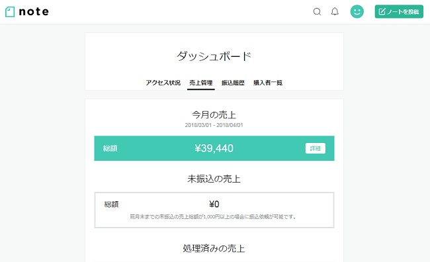Click the 2018/03/01 - 2018/04/01 date range
The height and width of the screenshot is (262, 430).
(x=214, y=125)
